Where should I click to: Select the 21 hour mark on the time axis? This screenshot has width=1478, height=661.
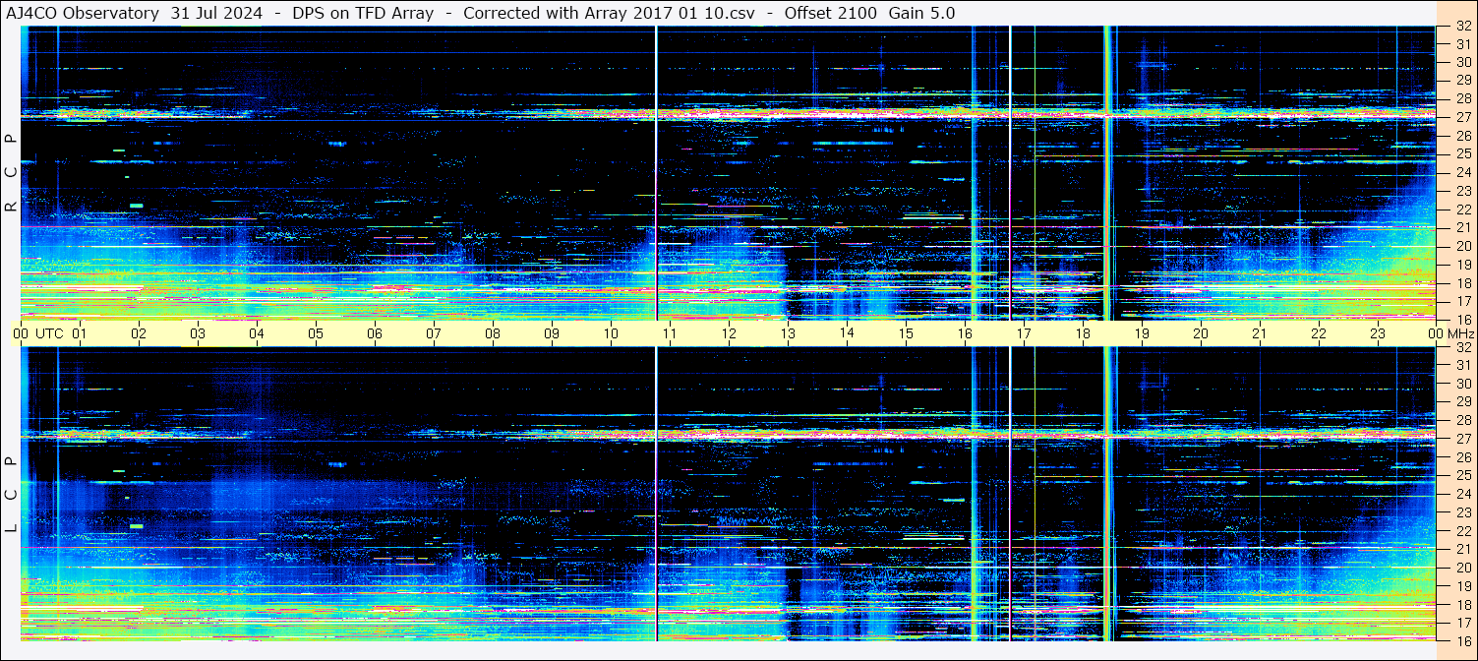pyautogui.click(x=1260, y=333)
